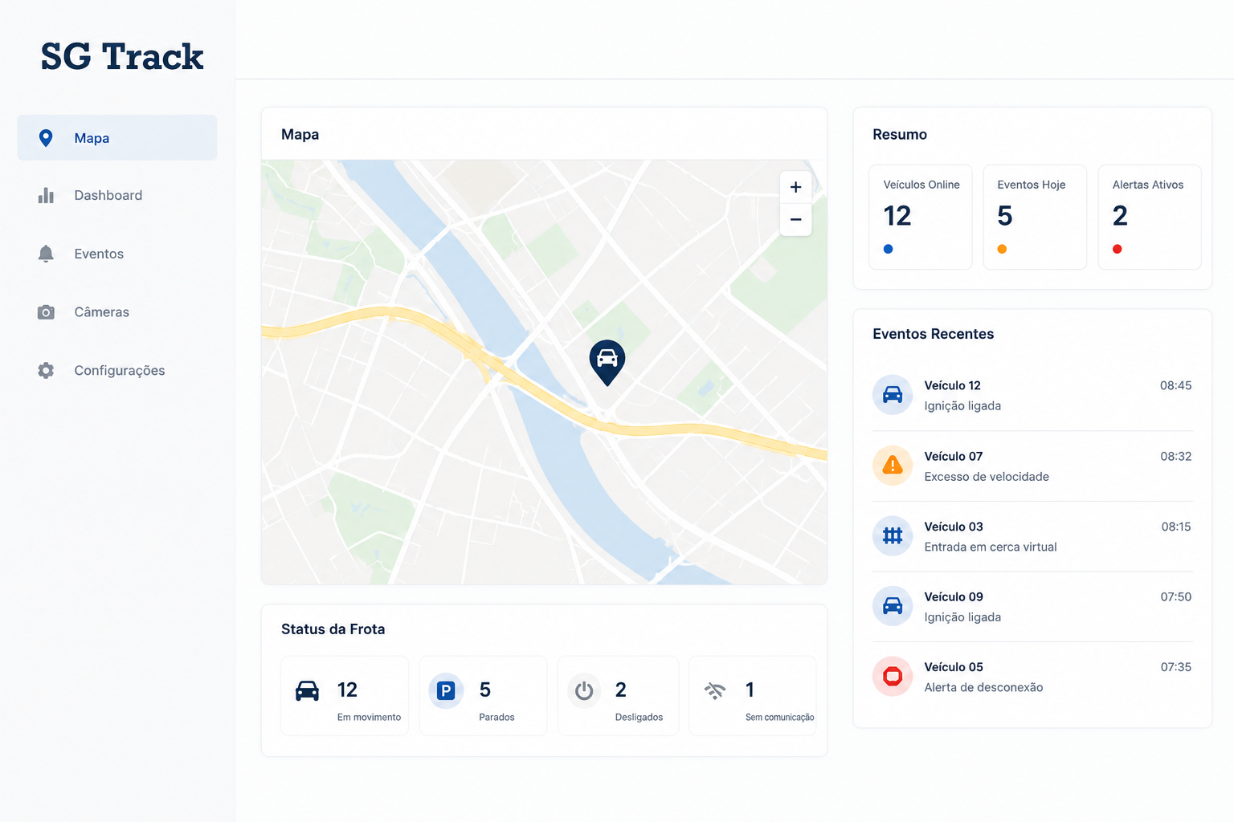Click the fence icon for Veículo 03
This screenshot has height=822, width=1234.
[893, 535]
